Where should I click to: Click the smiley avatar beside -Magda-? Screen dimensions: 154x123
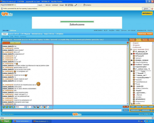tap(134, 91)
